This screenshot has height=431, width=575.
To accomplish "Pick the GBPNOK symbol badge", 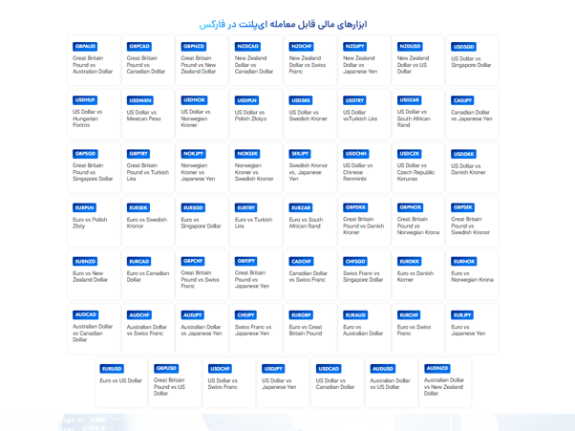I will tap(410, 207).
